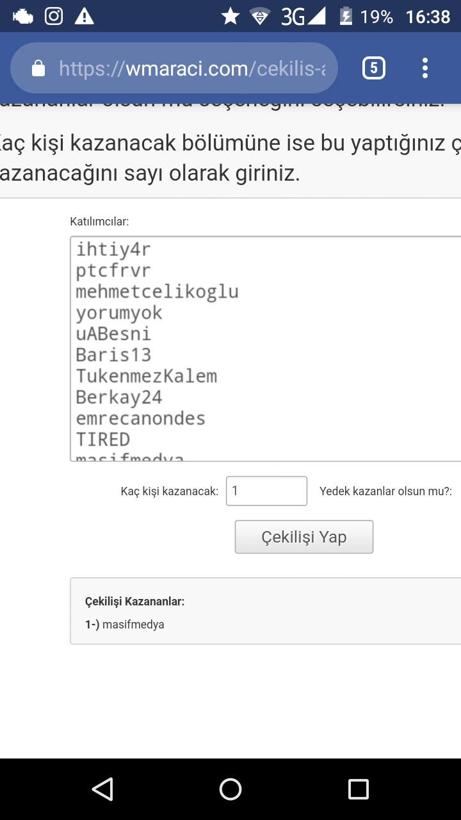Screen dimensions: 461x820
Task: Tap the Instagram notification icon
Action: (54, 16)
